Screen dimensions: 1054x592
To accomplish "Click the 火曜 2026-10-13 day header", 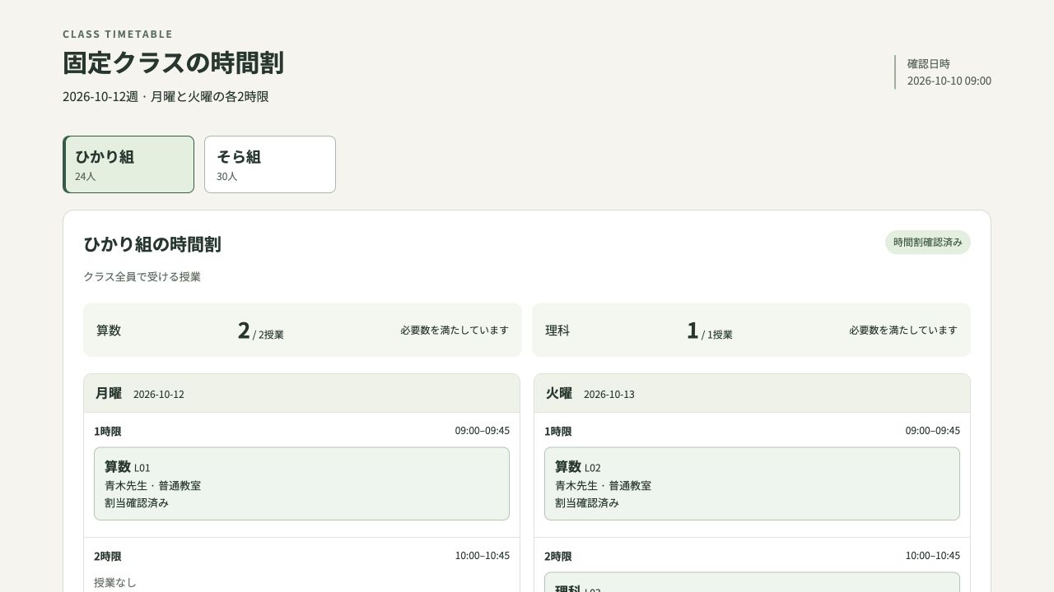I will point(752,394).
